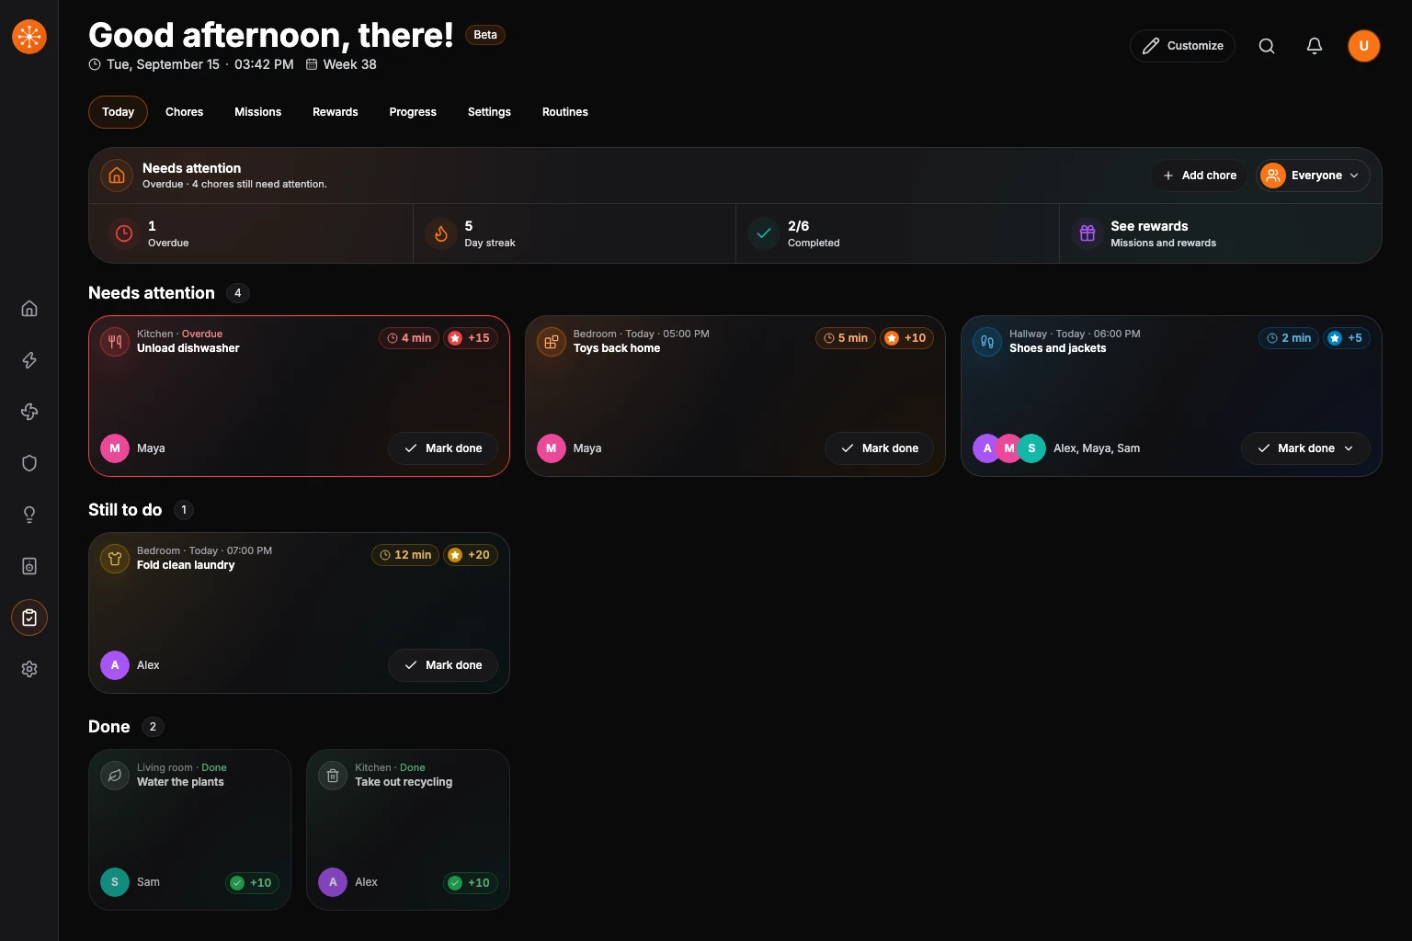Open the Routines tab
This screenshot has height=941, width=1412.
coord(565,112)
